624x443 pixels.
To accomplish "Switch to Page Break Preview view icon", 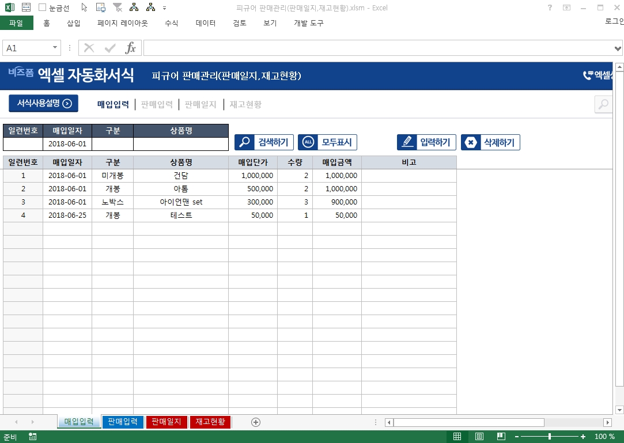I will tap(501, 437).
